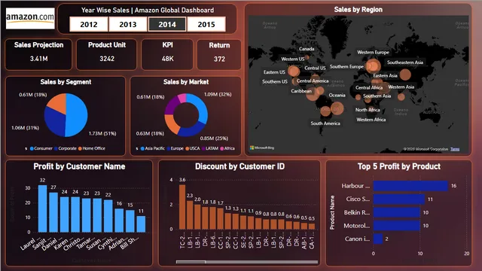Click the KPI 48K card
Viewport: 482px width, 271px height.
point(167,54)
